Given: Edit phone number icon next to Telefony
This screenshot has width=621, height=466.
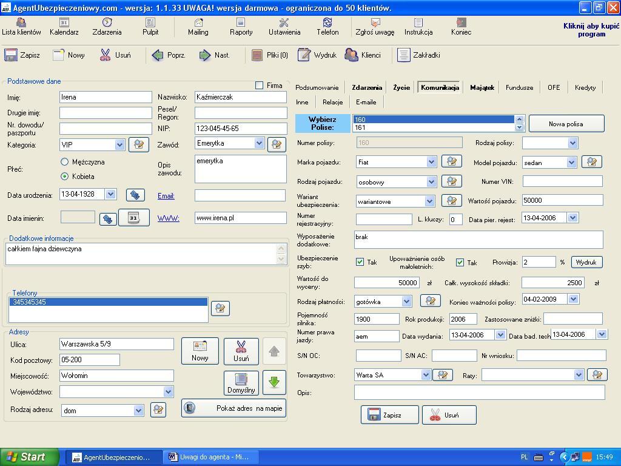Looking at the screenshot, I should tap(220, 308).
